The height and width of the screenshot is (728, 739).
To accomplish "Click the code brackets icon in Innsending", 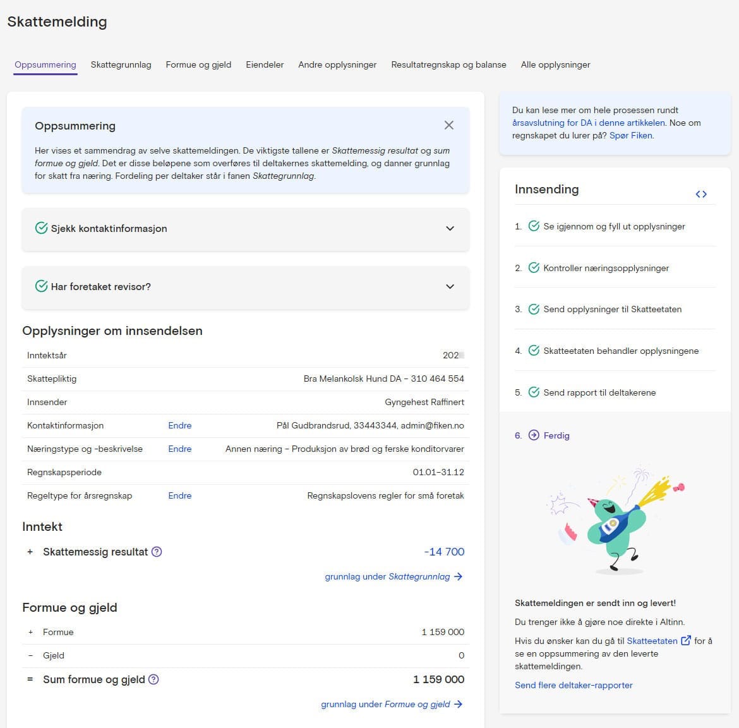I will click(701, 194).
